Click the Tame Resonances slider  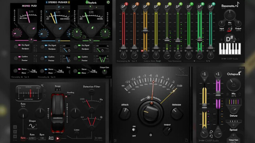coord(194,61)
